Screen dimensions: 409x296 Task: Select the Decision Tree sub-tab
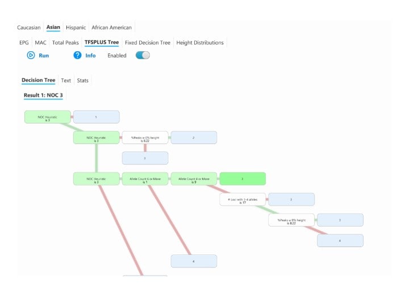[39, 80]
